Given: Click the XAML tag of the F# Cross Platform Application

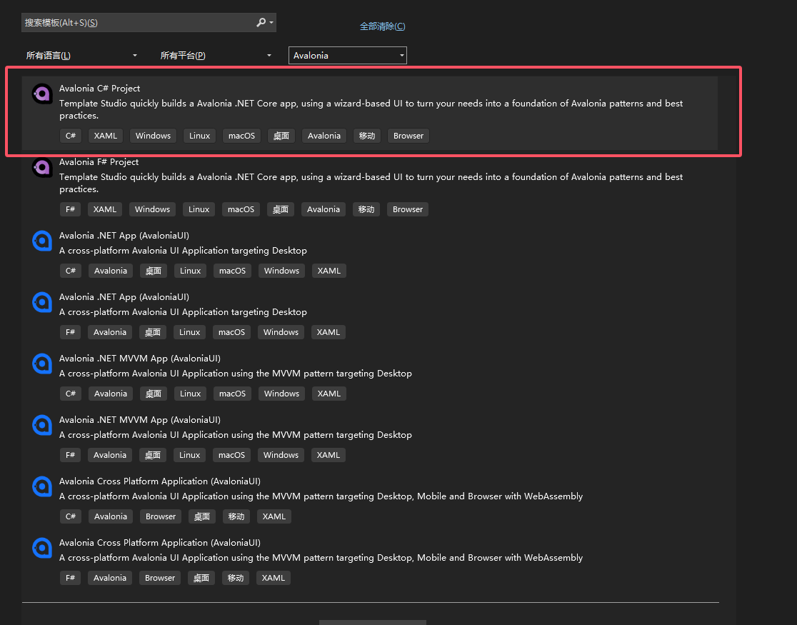Looking at the screenshot, I should tap(274, 578).
